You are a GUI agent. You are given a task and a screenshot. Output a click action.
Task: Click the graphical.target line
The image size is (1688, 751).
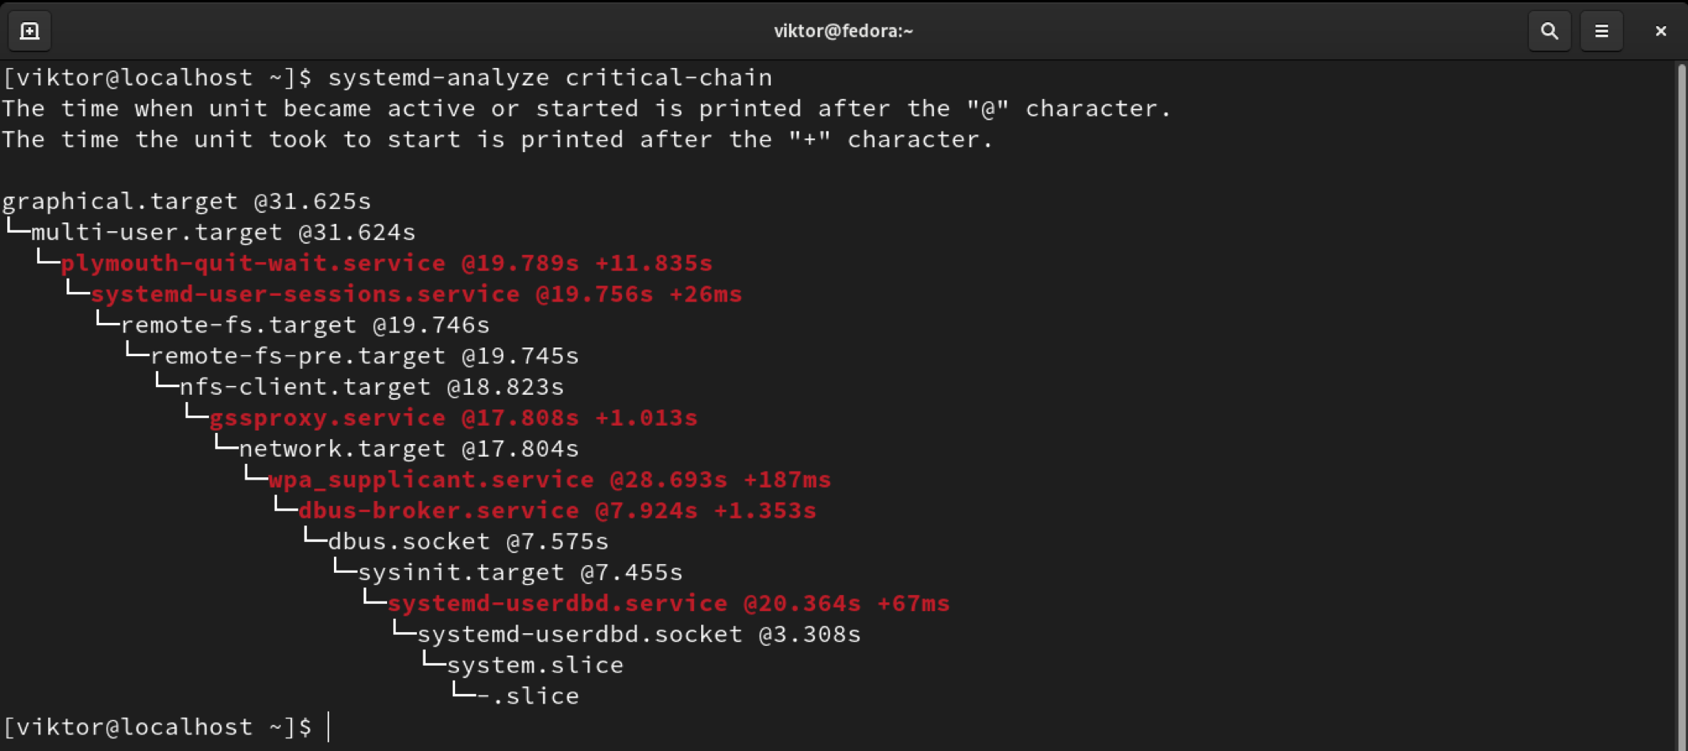tap(186, 201)
